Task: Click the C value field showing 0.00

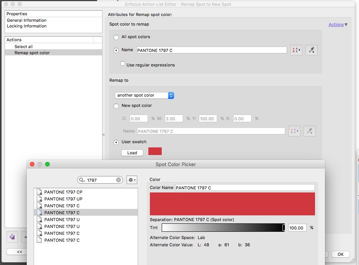Action: click(x=139, y=118)
